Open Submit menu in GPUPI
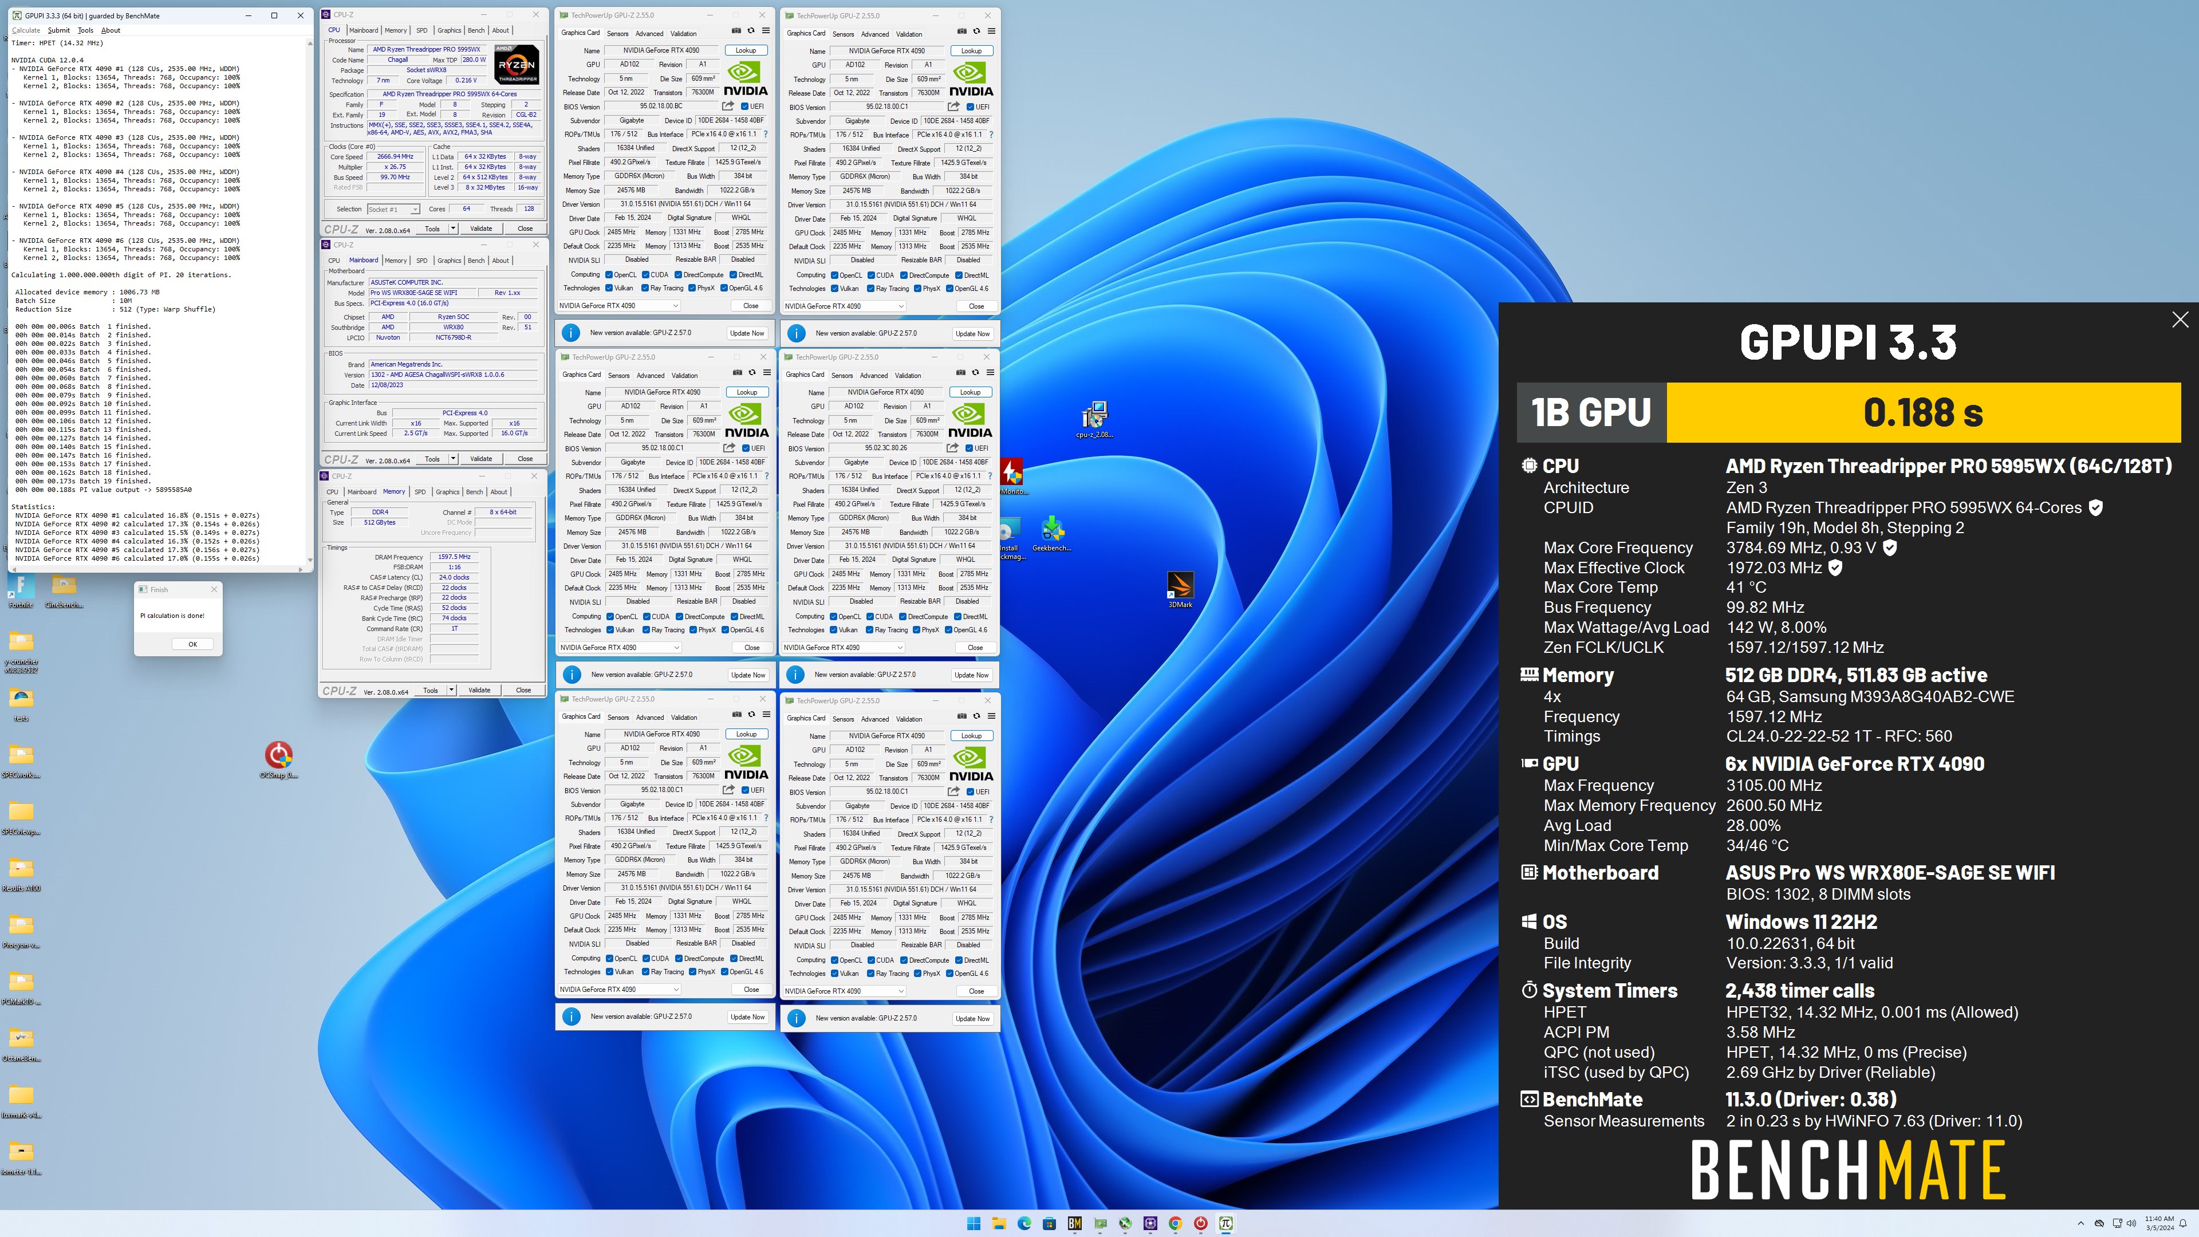2199x1237 pixels. pos(59,31)
